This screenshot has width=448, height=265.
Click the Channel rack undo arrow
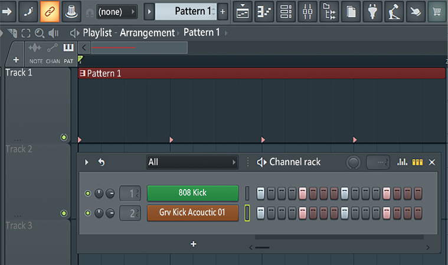[101, 162]
